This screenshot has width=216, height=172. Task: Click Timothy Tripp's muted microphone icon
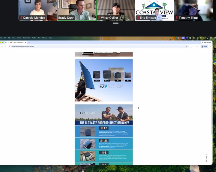click(177, 18)
